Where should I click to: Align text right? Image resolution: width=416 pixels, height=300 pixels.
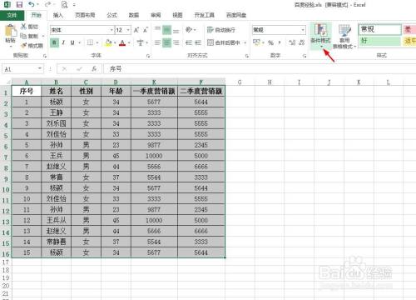[x=176, y=42]
